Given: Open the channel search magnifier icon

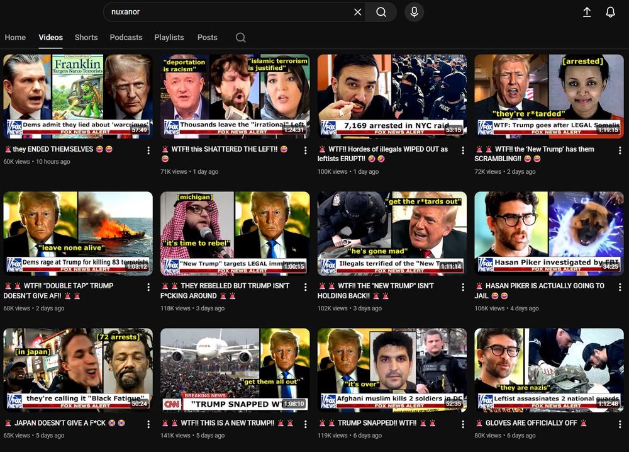Looking at the screenshot, I should [x=241, y=37].
